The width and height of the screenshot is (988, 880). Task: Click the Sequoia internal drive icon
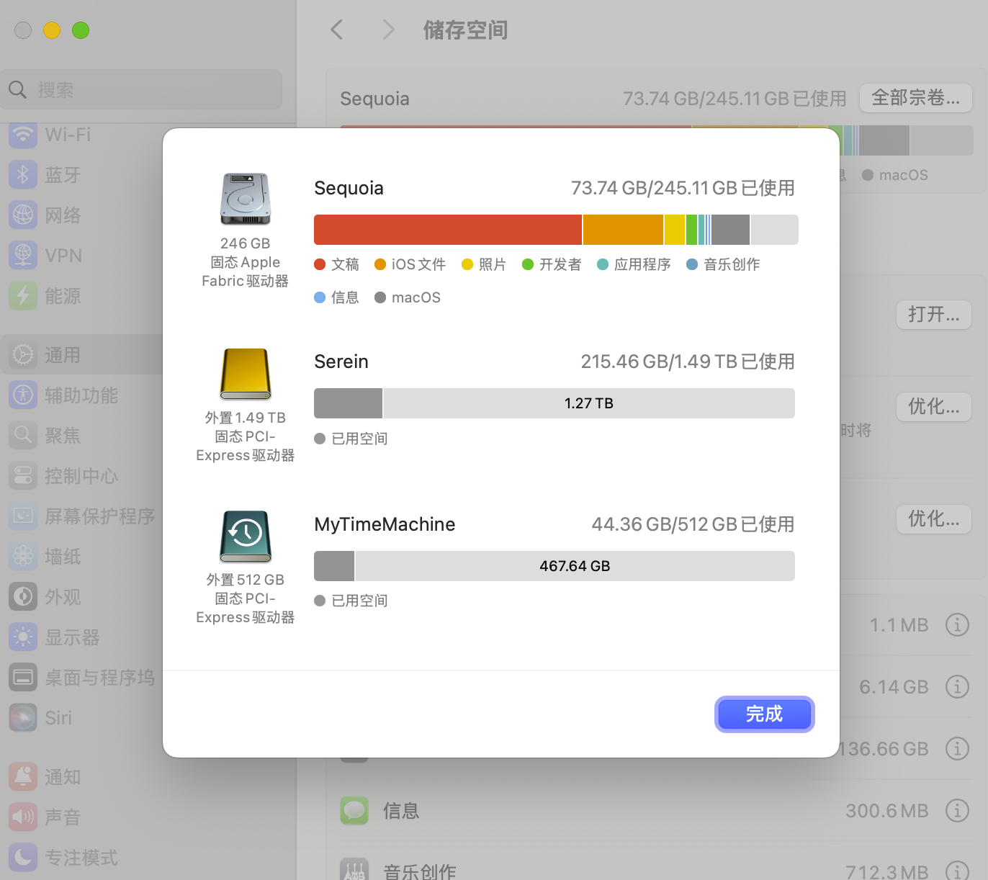tap(245, 199)
